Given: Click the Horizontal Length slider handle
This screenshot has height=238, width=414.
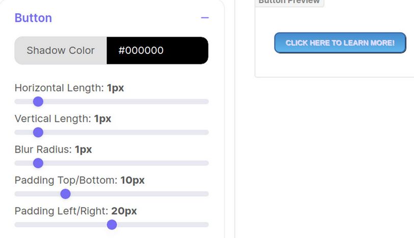Looking at the screenshot, I should click(x=38, y=101).
